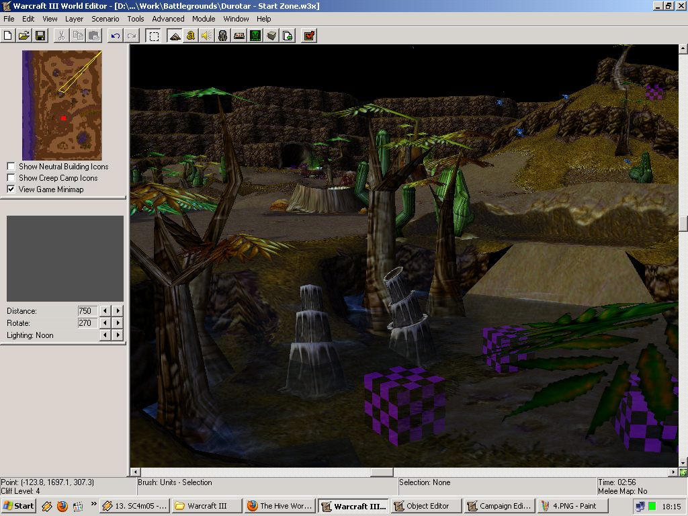Click the Cut scissors icon
Image resolution: width=688 pixels, height=516 pixels.
coord(61,36)
